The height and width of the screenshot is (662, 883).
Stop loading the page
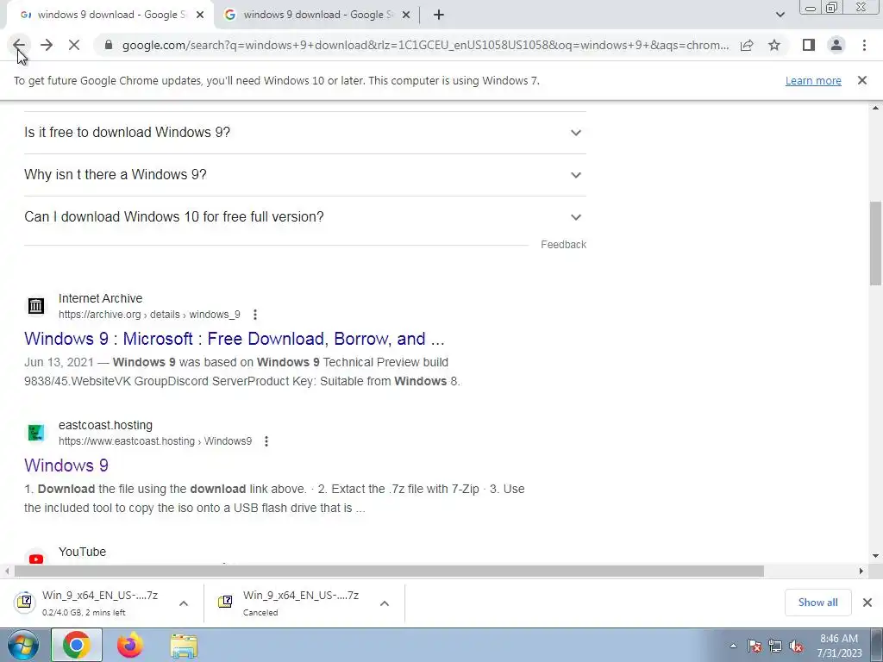point(74,45)
